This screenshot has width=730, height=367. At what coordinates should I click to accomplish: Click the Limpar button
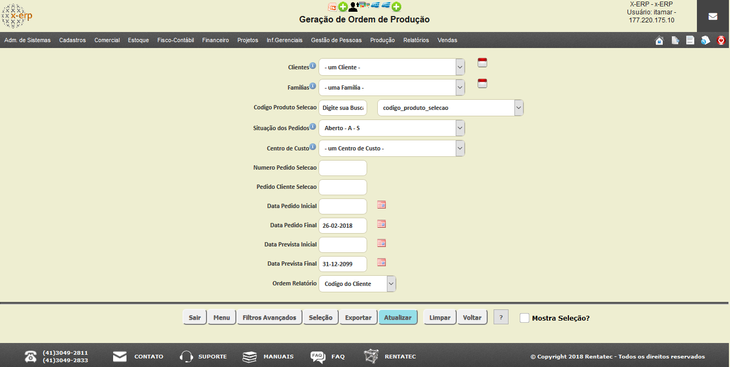[440, 317]
